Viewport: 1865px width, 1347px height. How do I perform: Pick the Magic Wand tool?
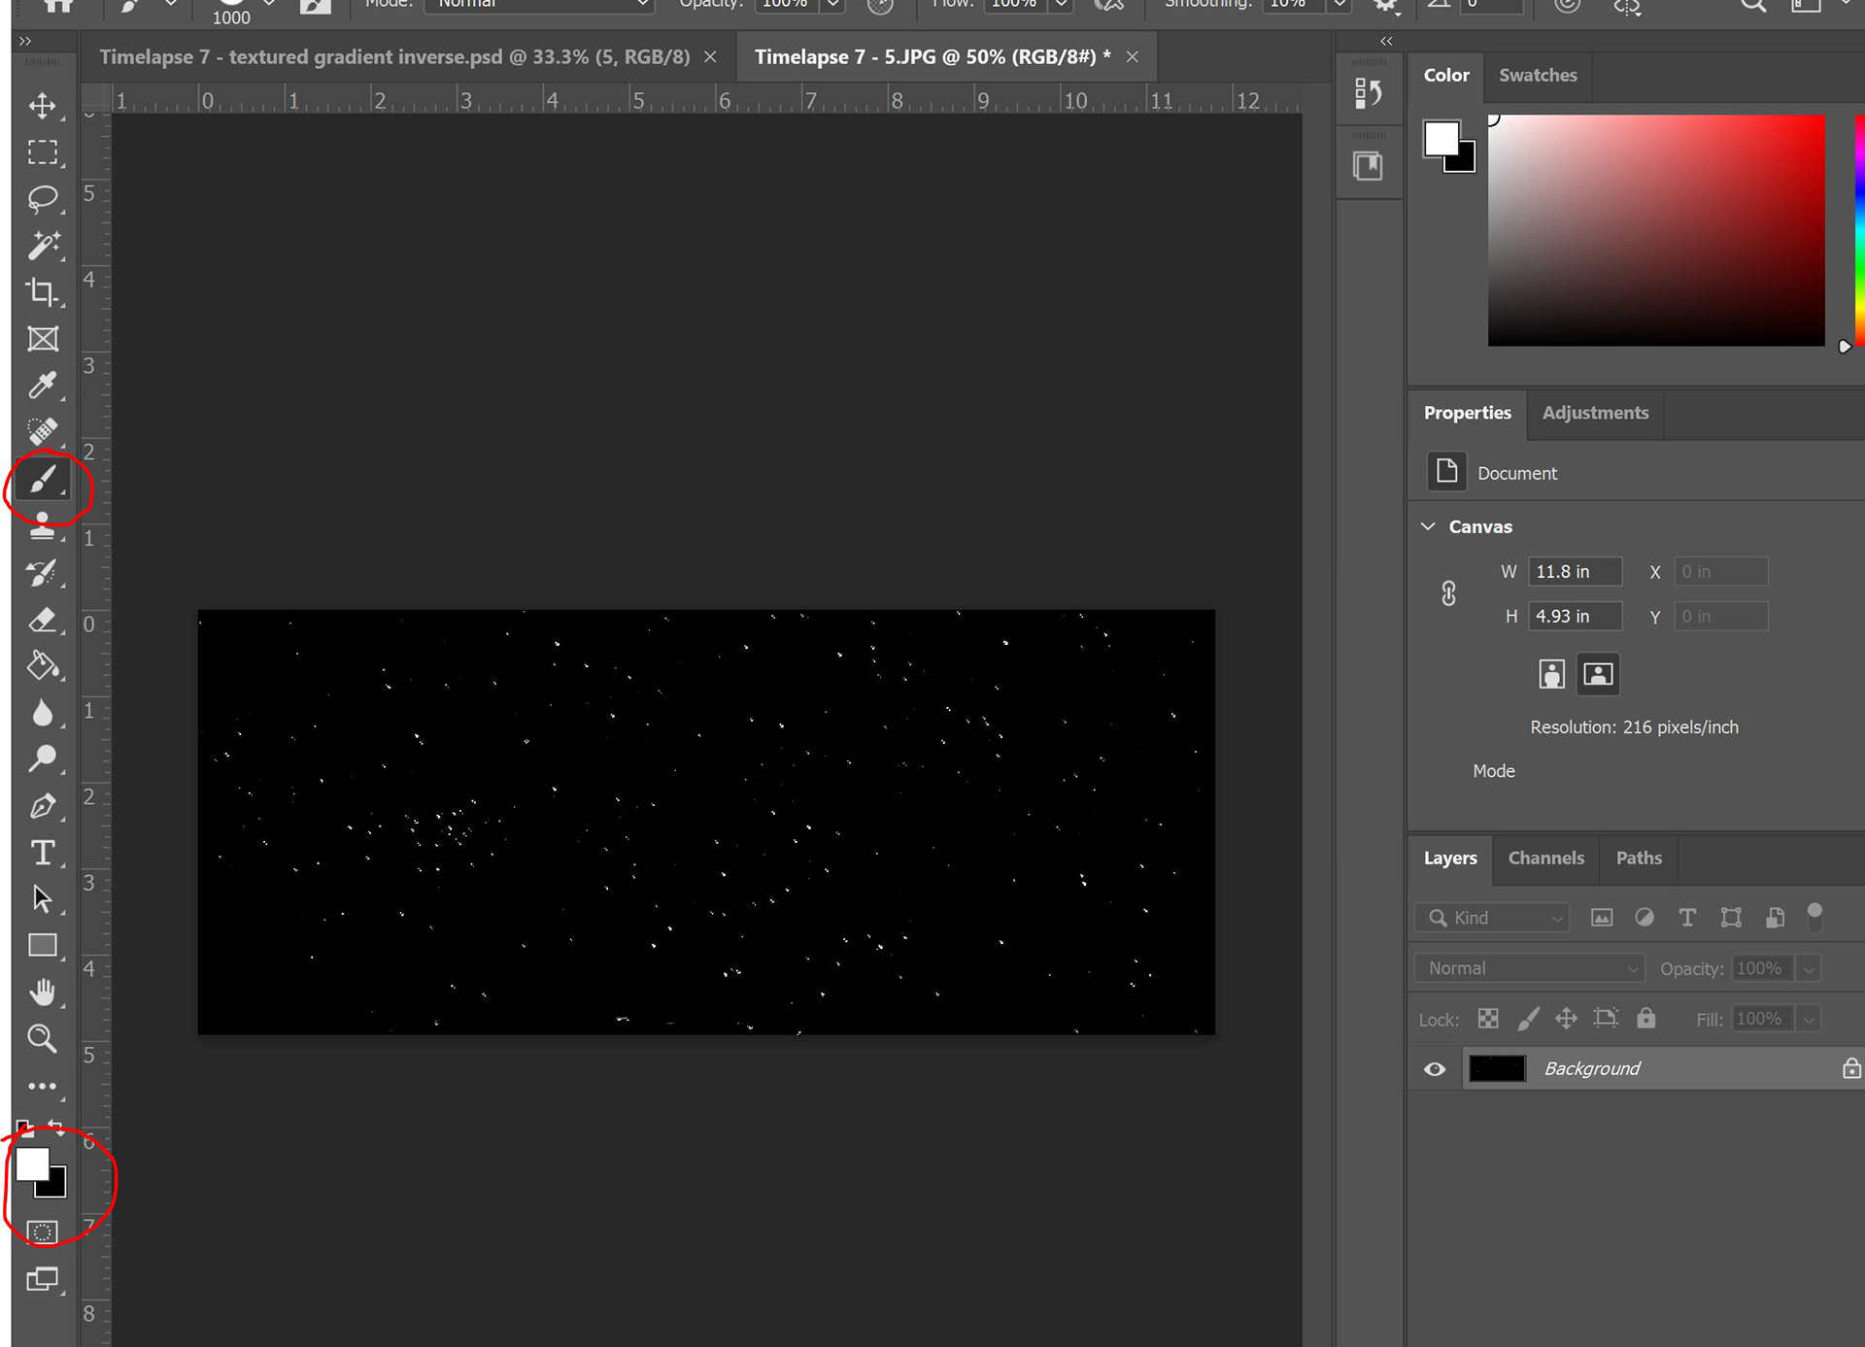click(42, 246)
